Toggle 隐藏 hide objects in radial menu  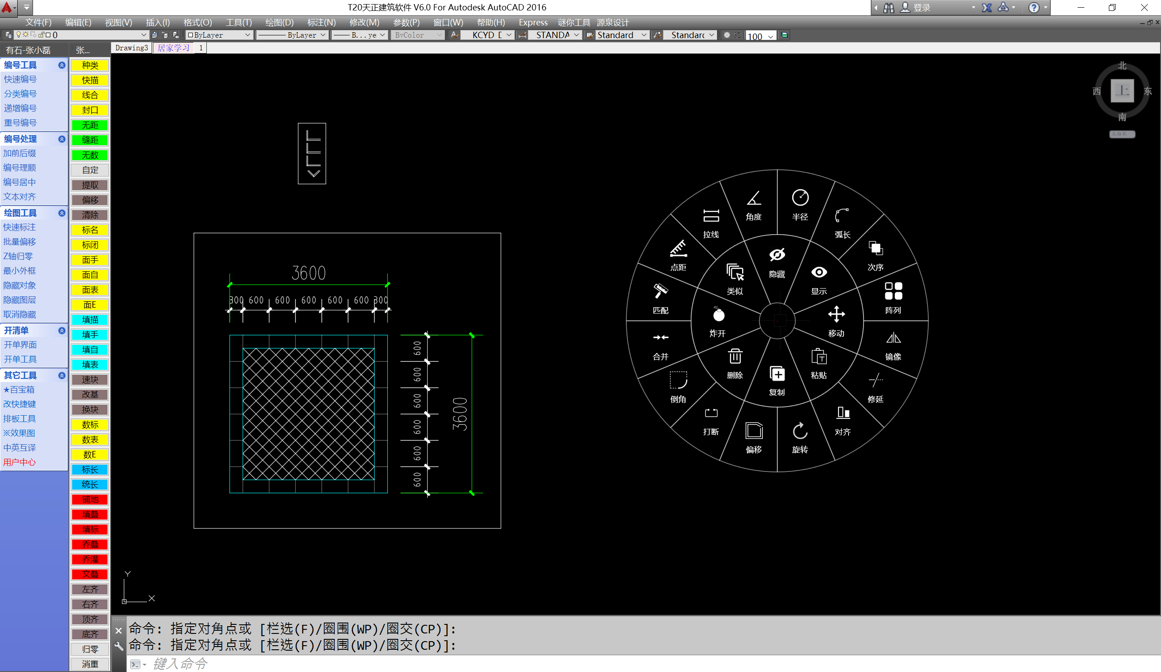point(777,263)
